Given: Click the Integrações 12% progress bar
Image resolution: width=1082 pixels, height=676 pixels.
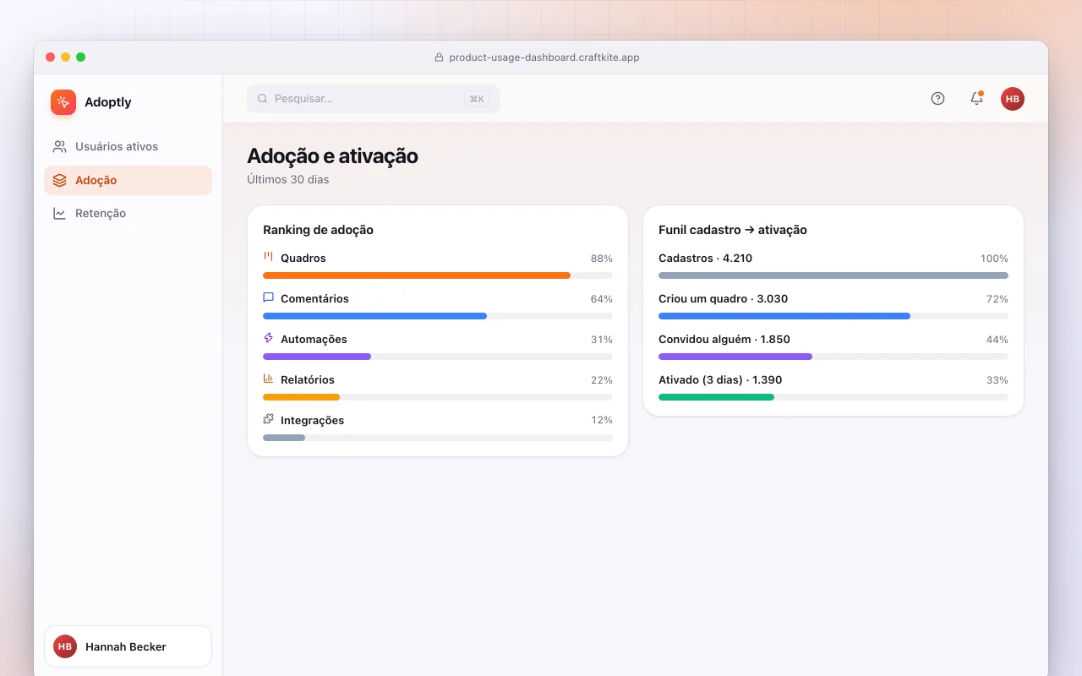Looking at the screenshot, I should (x=438, y=438).
